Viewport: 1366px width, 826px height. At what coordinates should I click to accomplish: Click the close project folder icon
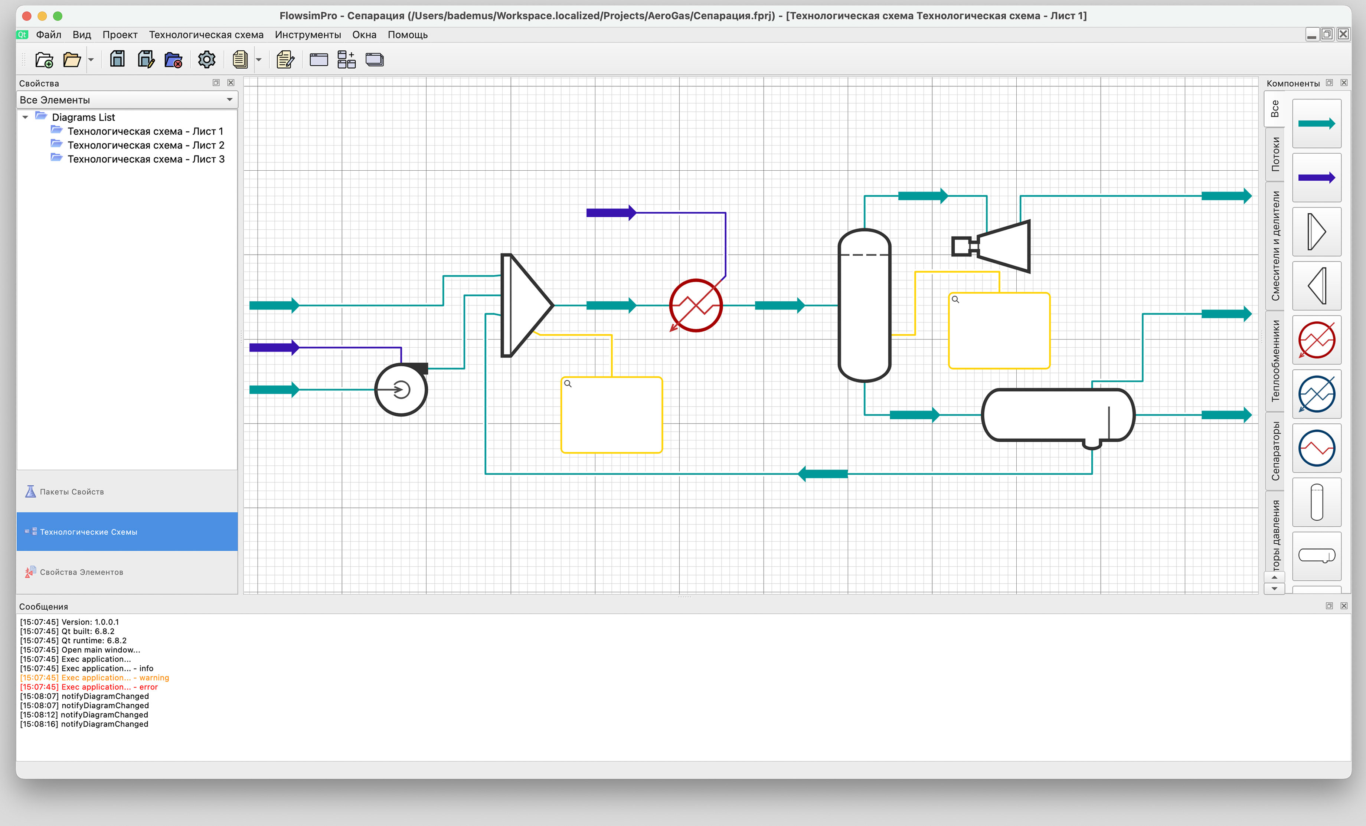point(173,60)
